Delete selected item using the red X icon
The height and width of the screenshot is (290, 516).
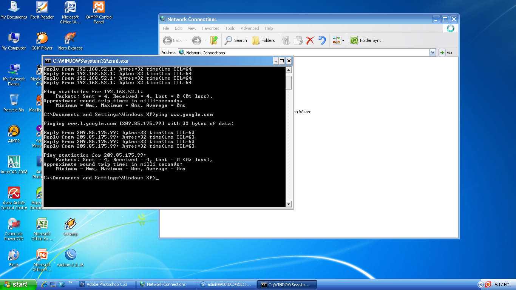[x=311, y=40]
